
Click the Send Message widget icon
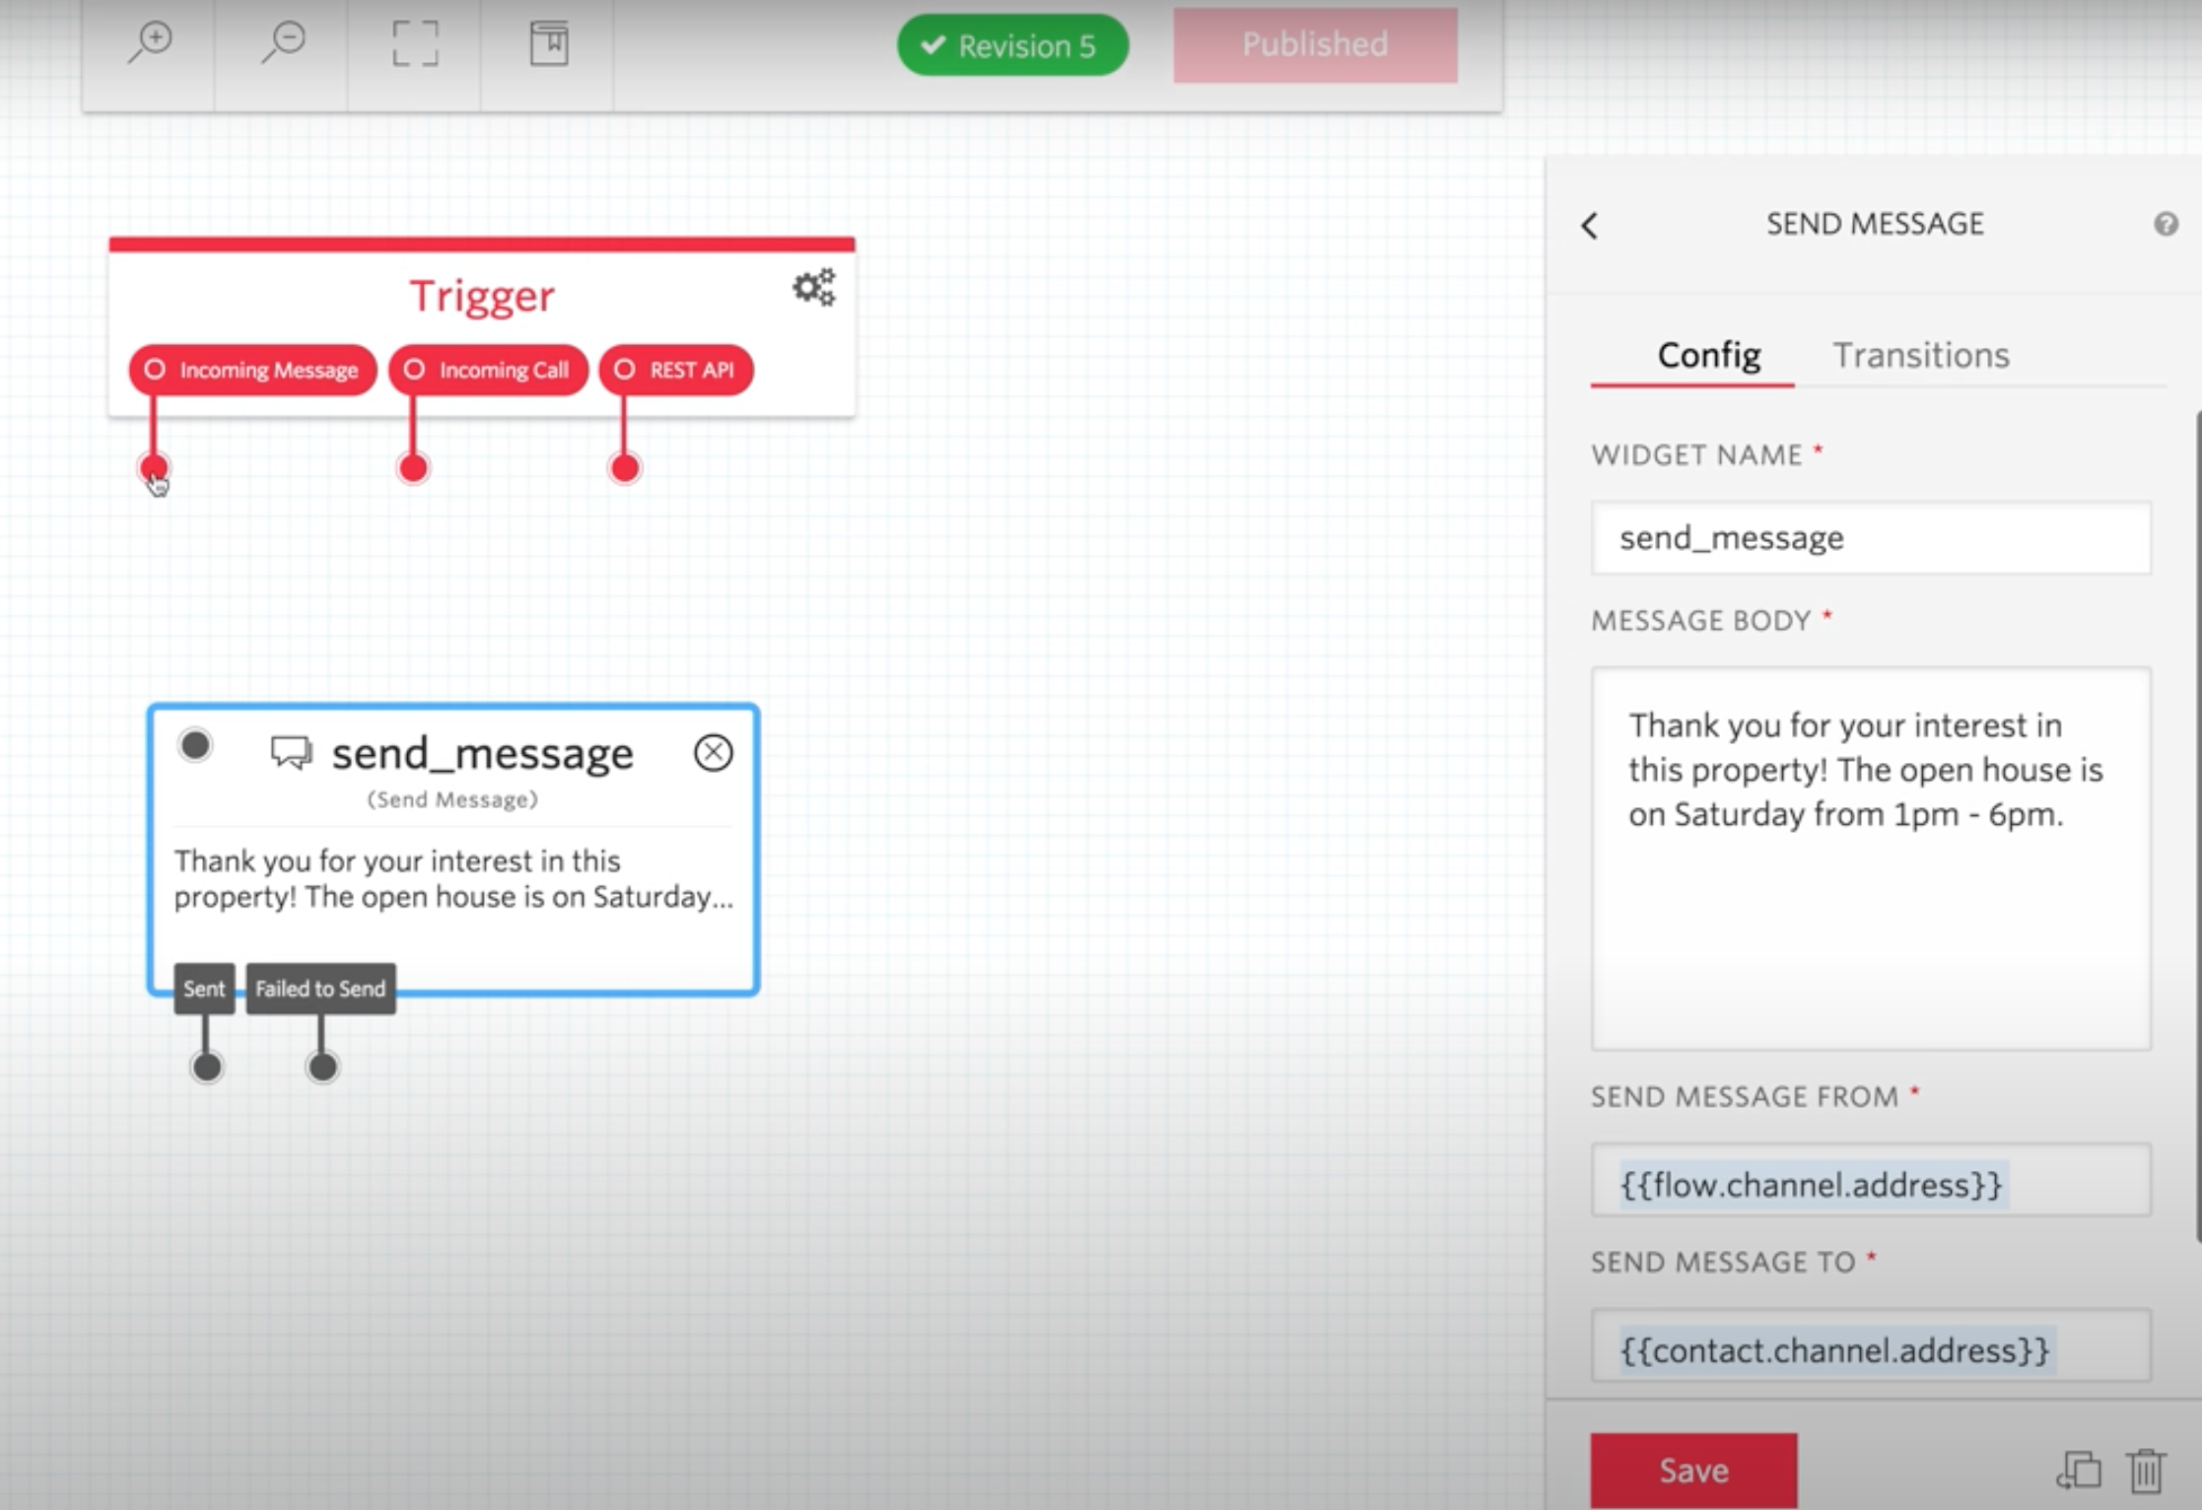tap(290, 750)
